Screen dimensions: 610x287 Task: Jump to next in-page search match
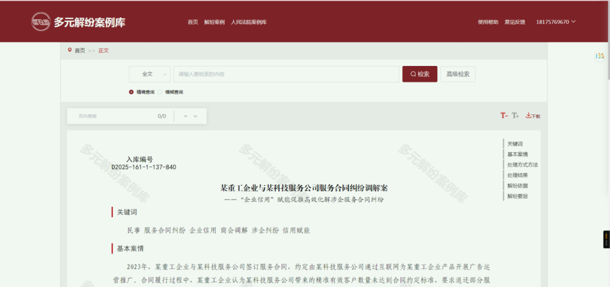(x=195, y=116)
